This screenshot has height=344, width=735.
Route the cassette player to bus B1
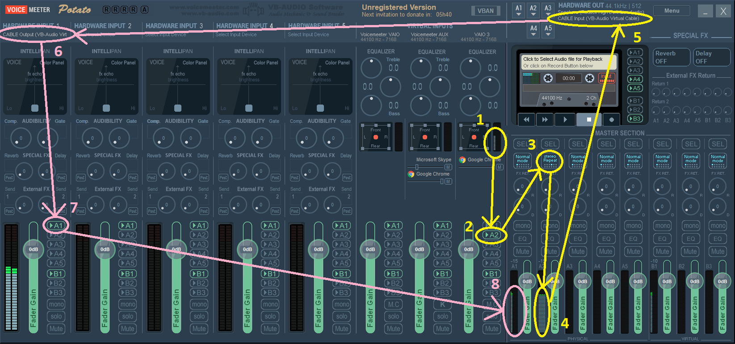(x=635, y=101)
